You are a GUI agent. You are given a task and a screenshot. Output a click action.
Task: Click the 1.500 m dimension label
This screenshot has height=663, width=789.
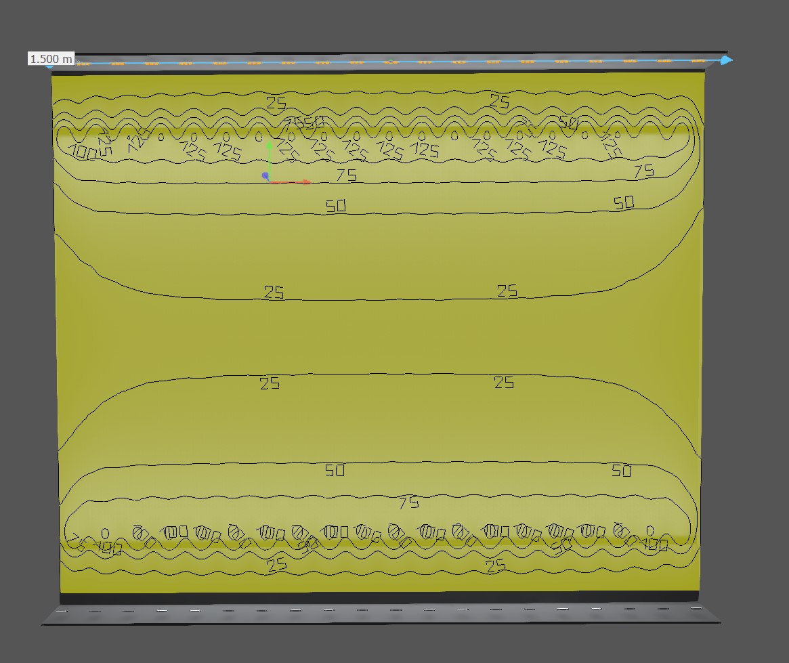click(x=51, y=59)
